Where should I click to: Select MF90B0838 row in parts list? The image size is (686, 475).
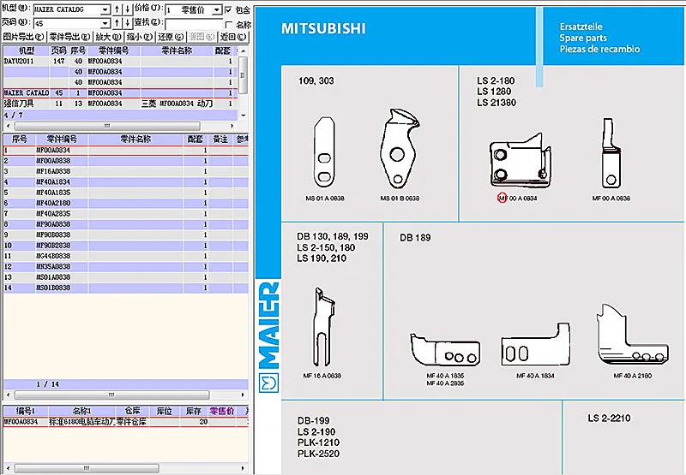125,235
